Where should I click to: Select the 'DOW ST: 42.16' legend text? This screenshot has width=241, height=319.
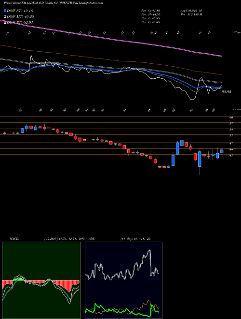point(20,11)
